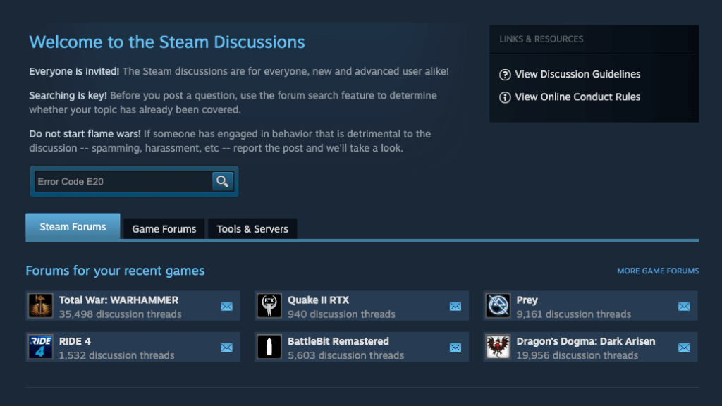The image size is (722, 406).
Task: Open the Tools & Servers tab
Action: [x=252, y=228]
